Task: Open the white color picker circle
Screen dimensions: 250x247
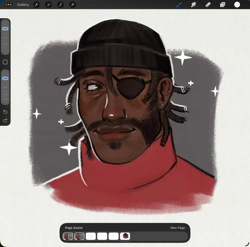Action: [x=237, y=5]
